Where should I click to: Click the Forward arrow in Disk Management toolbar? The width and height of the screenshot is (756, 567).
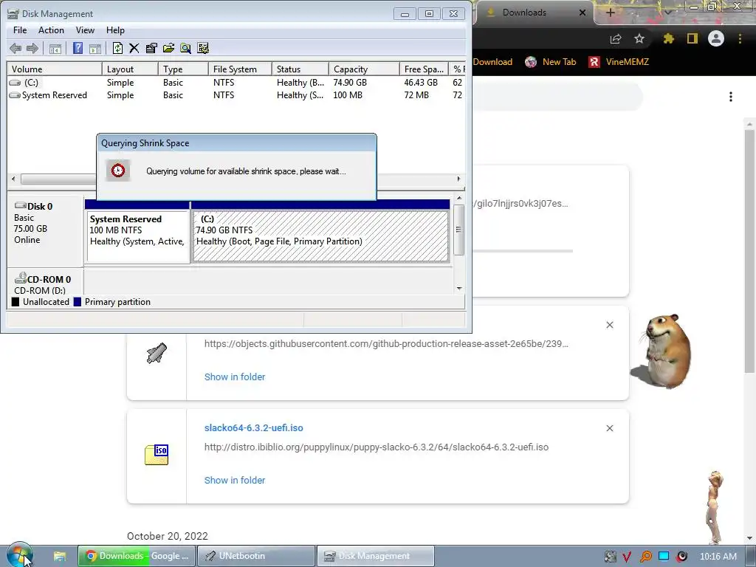[32, 48]
